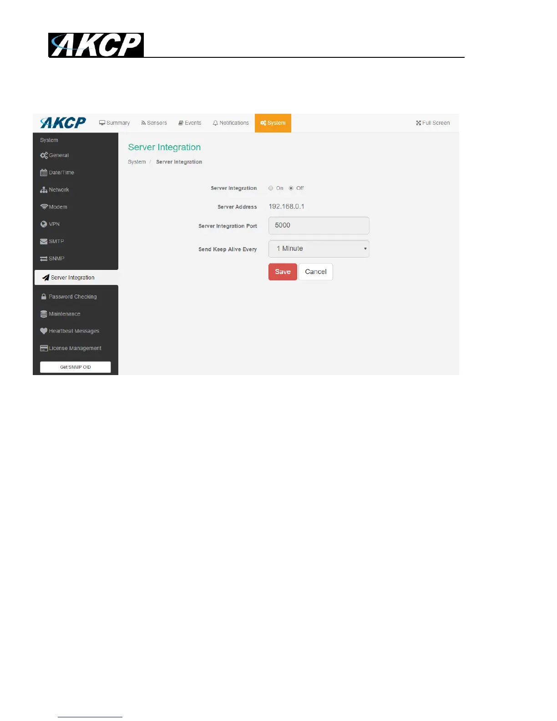This screenshot has width=557, height=721.
Task: Turn Server Integration On
Action: click(271, 188)
